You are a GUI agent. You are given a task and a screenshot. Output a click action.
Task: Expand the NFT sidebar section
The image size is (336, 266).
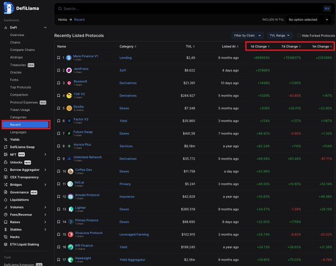pyautogui.click(x=45, y=154)
